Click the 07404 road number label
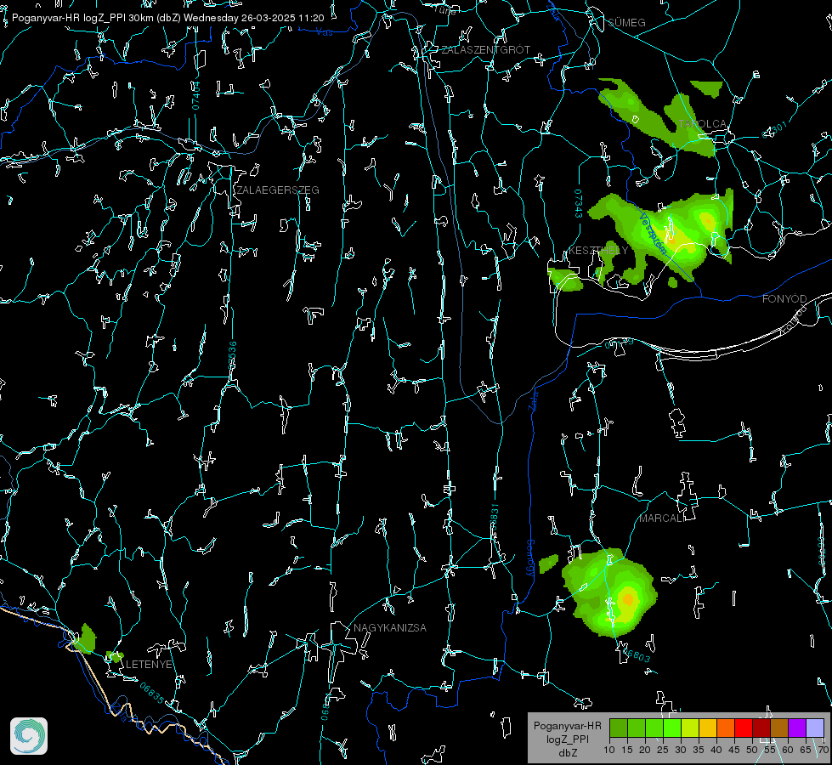Viewport: 832px width, 765px height. coord(195,96)
